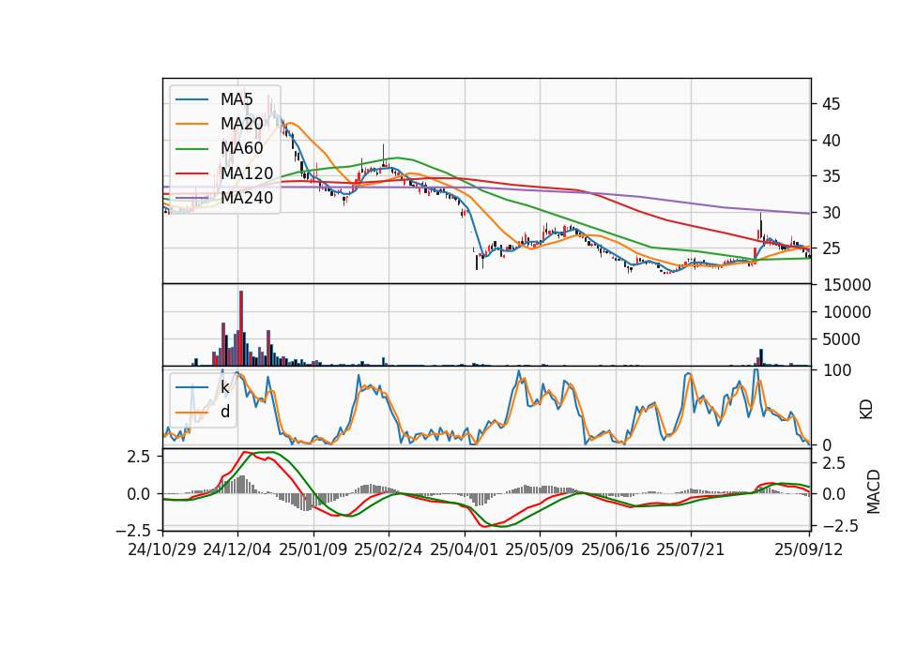Click the MACD axis title
Viewport: 901px width, 647px height.
pyautogui.click(x=874, y=491)
